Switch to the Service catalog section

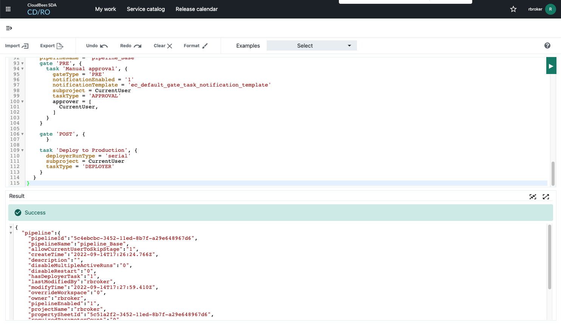pos(146,9)
